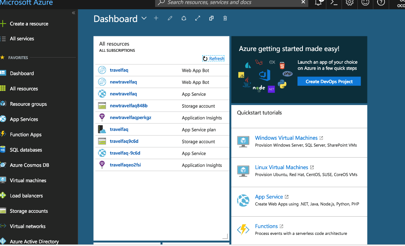
Task: Open the settings gear in the header
Action: [x=350, y=3]
